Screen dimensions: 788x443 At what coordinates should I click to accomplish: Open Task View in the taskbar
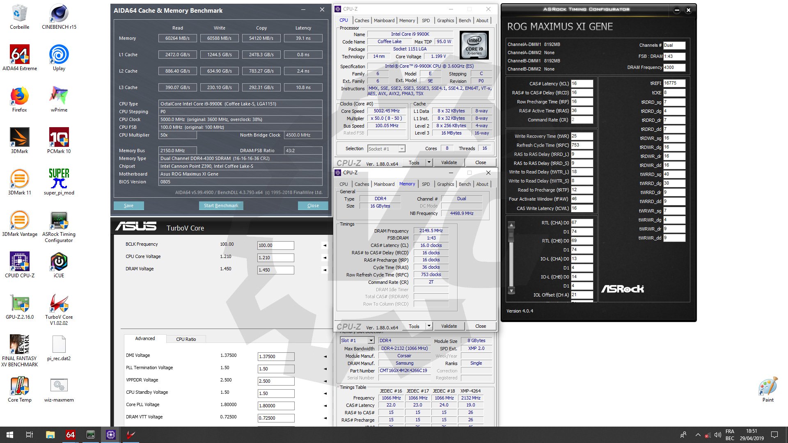pyautogui.click(x=30, y=435)
